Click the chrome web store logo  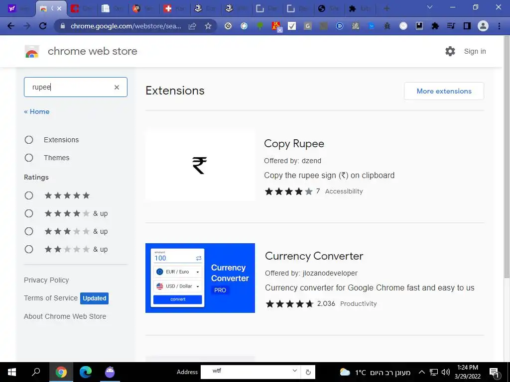[x=32, y=51]
